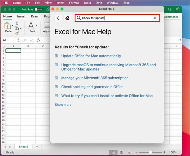The width and height of the screenshot is (190, 156).
Task: Click the Home icon in Excel title bar
Action: point(48,9)
